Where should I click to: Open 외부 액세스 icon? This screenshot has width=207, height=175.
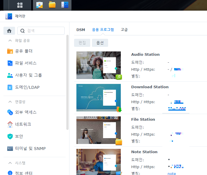[x=10, y=112]
